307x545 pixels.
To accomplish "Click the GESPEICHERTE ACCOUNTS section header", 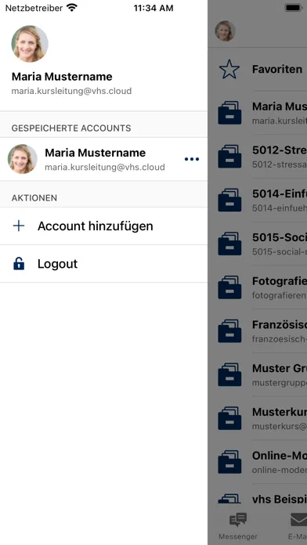I will pos(71,128).
